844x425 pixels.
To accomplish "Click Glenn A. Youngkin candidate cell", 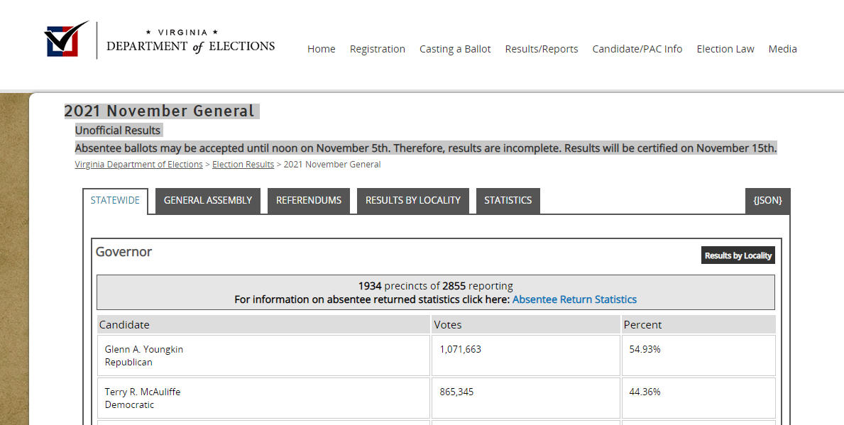I will 264,355.
